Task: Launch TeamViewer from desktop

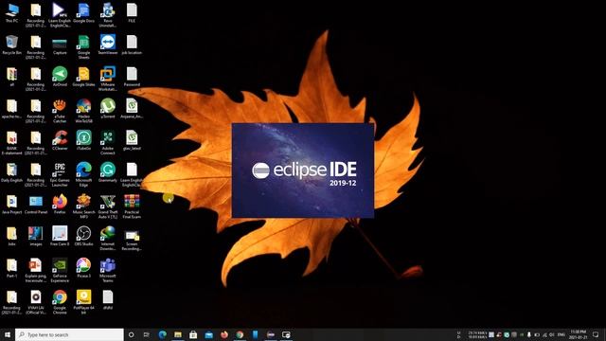Action: coord(108,45)
